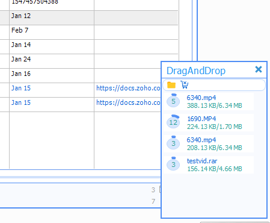Viewport: 270px width, 223px height.
Task: Select the Feb 7 table cell
Action: click(52, 33)
